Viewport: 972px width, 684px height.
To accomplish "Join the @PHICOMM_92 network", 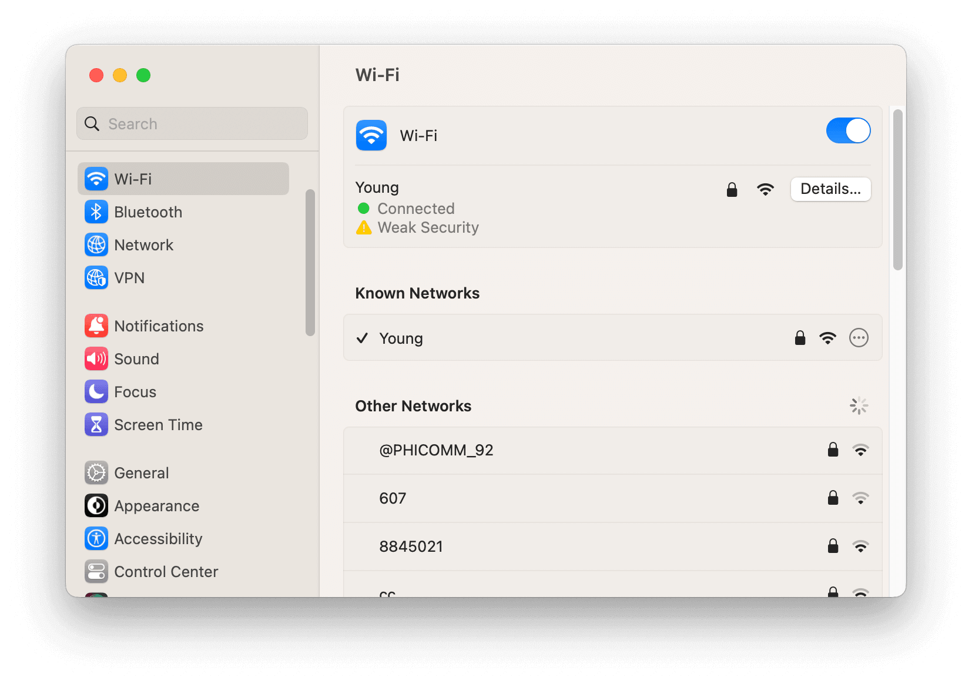I will 613,450.
